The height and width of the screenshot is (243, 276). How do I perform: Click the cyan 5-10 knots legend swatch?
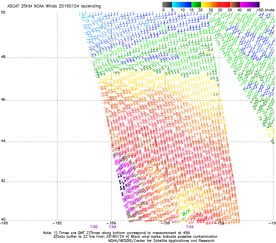click(x=176, y=4)
